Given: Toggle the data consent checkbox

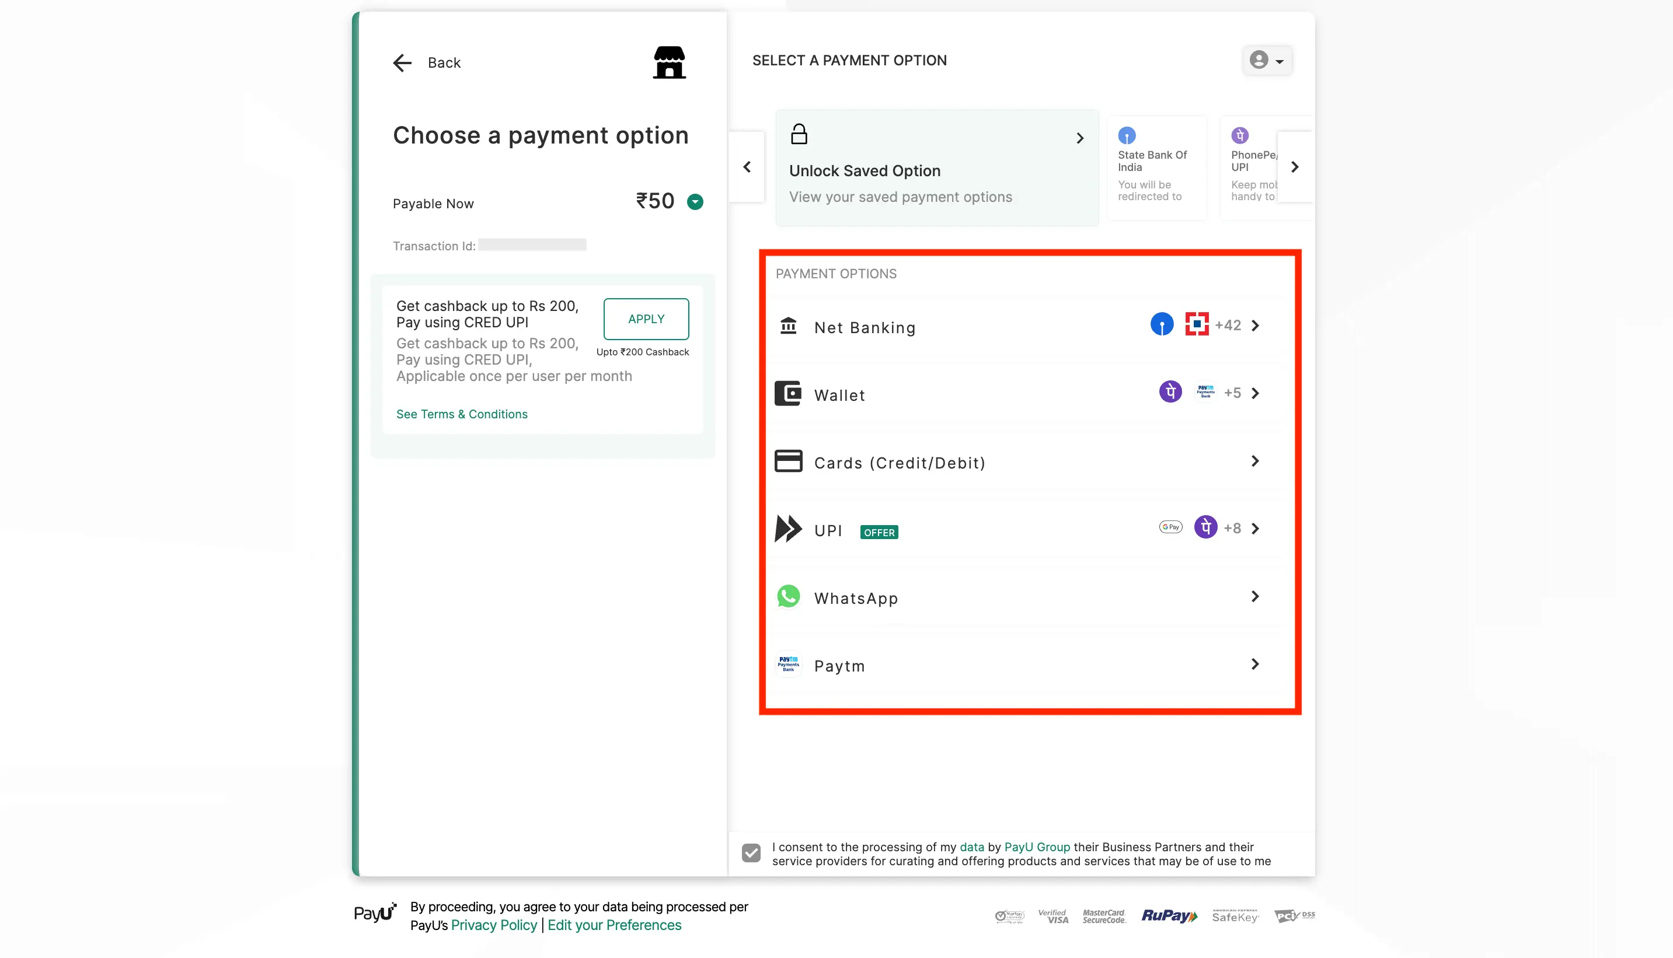Looking at the screenshot, I should coord(751,854).
